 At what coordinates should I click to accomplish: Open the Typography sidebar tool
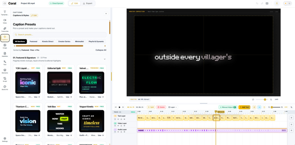pyautogui.click(x=5, y=13)
